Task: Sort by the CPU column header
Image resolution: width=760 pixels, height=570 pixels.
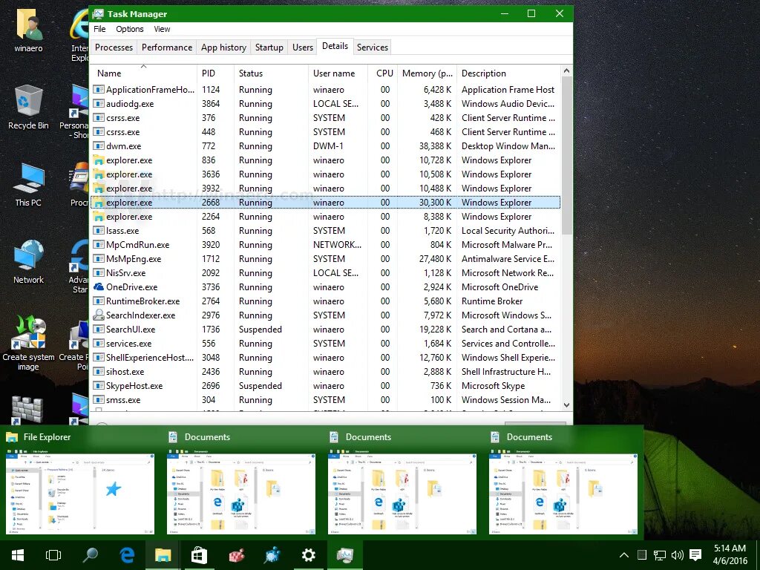Action: (x=384, y=73)
